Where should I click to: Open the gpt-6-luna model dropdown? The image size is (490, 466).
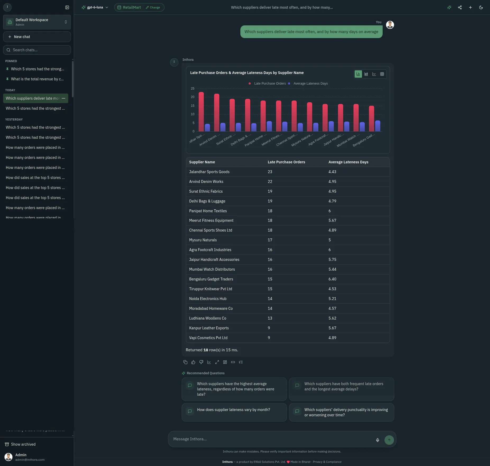point(95,7)
